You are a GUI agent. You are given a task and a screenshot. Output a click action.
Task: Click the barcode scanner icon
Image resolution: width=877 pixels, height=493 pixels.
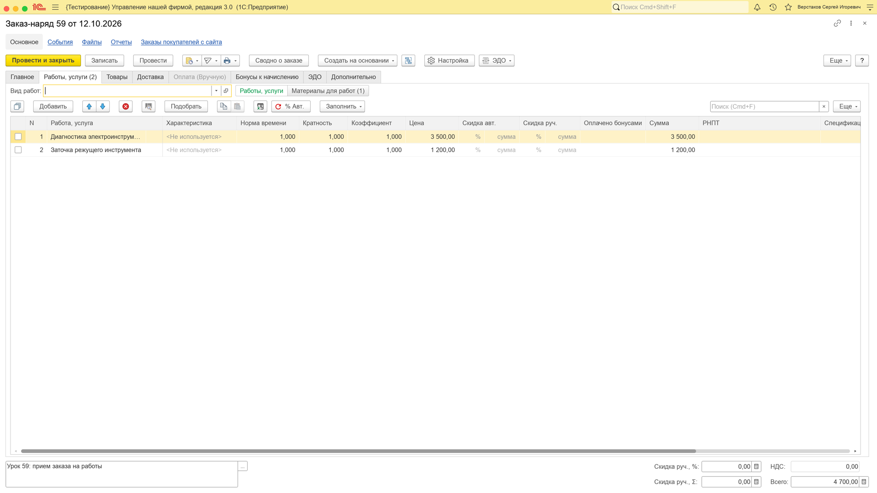[148, 106]
